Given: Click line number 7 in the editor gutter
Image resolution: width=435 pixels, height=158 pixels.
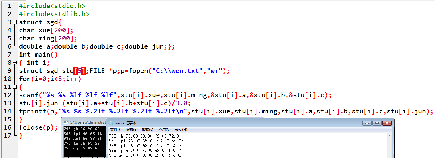Looking at the screenshot, I should pyautogui.click(x=9, y=55).
